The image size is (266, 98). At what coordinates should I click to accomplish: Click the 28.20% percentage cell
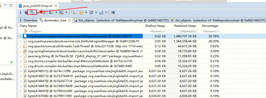point(213,41)
